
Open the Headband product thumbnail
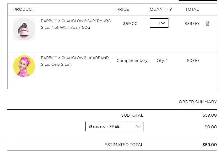pyautogui.click(x=24, y=66)
